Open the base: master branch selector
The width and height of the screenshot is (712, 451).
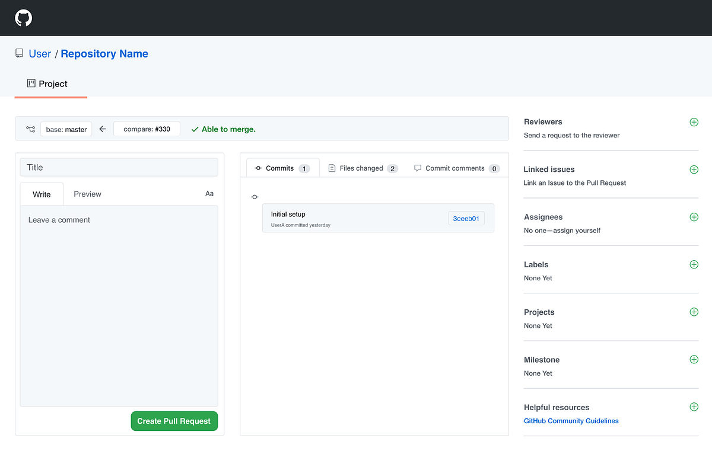[66, 129]
